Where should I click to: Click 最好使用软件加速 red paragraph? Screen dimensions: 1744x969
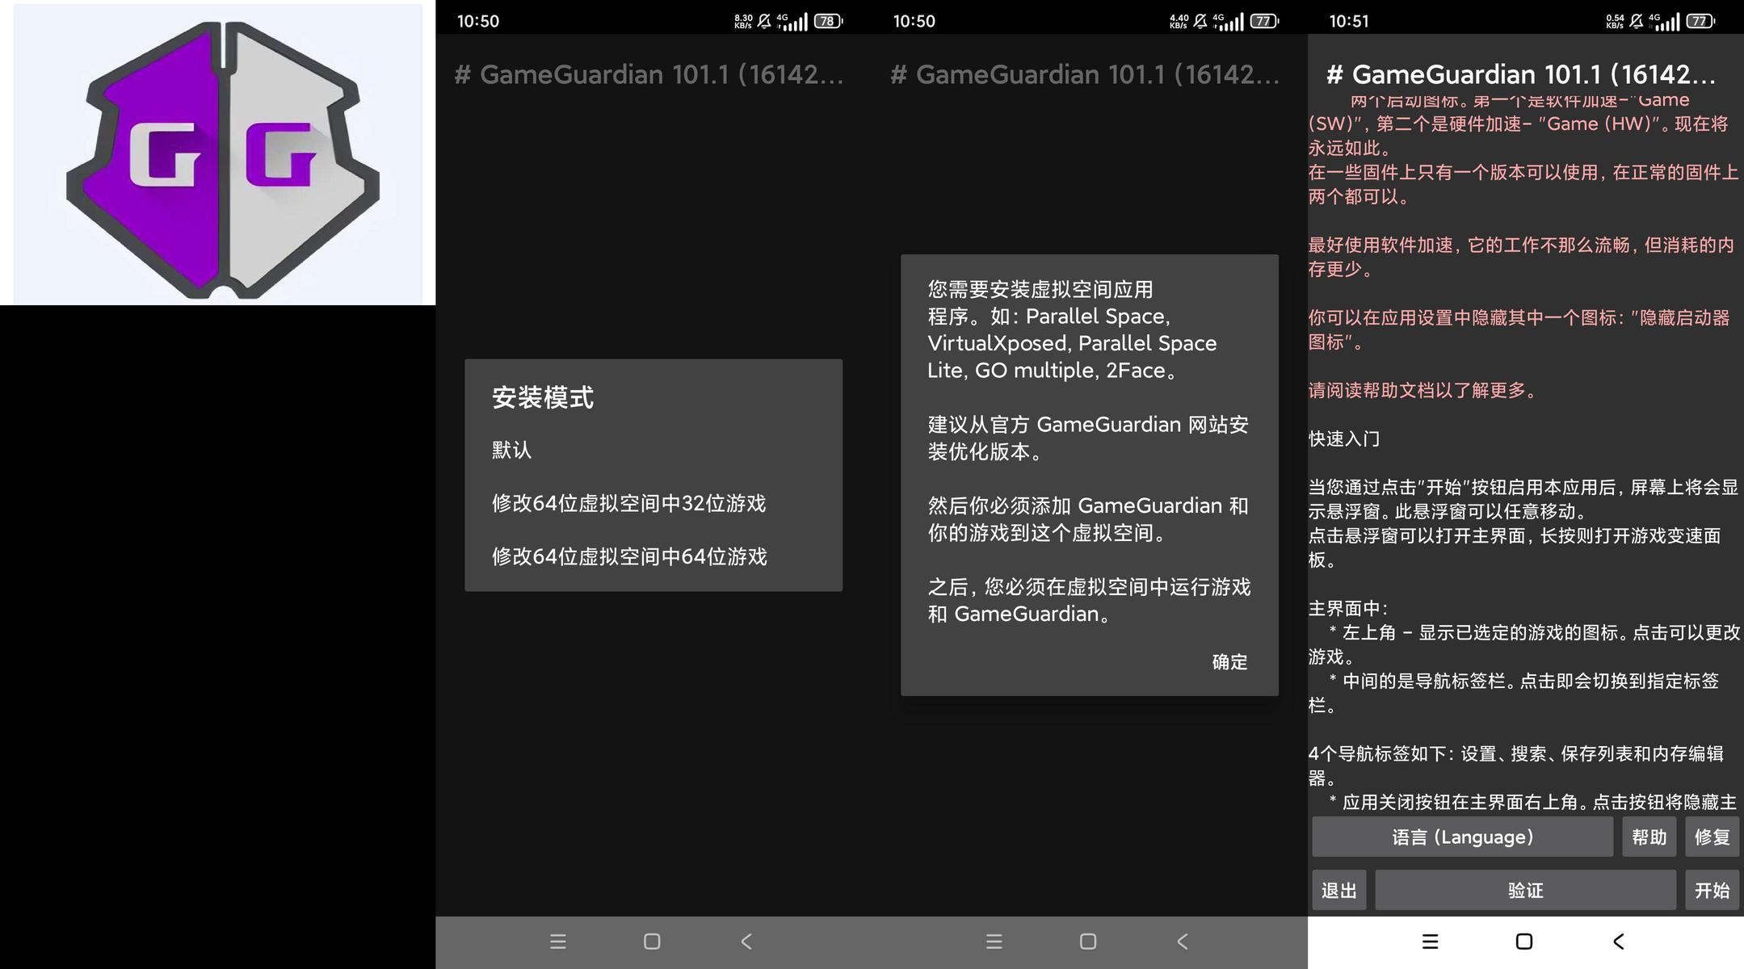pyautogui.click(x=1521, y=257)
